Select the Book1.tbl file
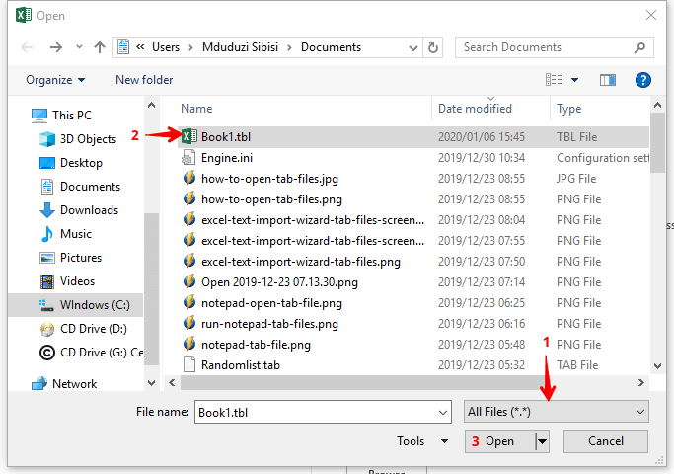 pyautogui.click(x=413, y=137)
